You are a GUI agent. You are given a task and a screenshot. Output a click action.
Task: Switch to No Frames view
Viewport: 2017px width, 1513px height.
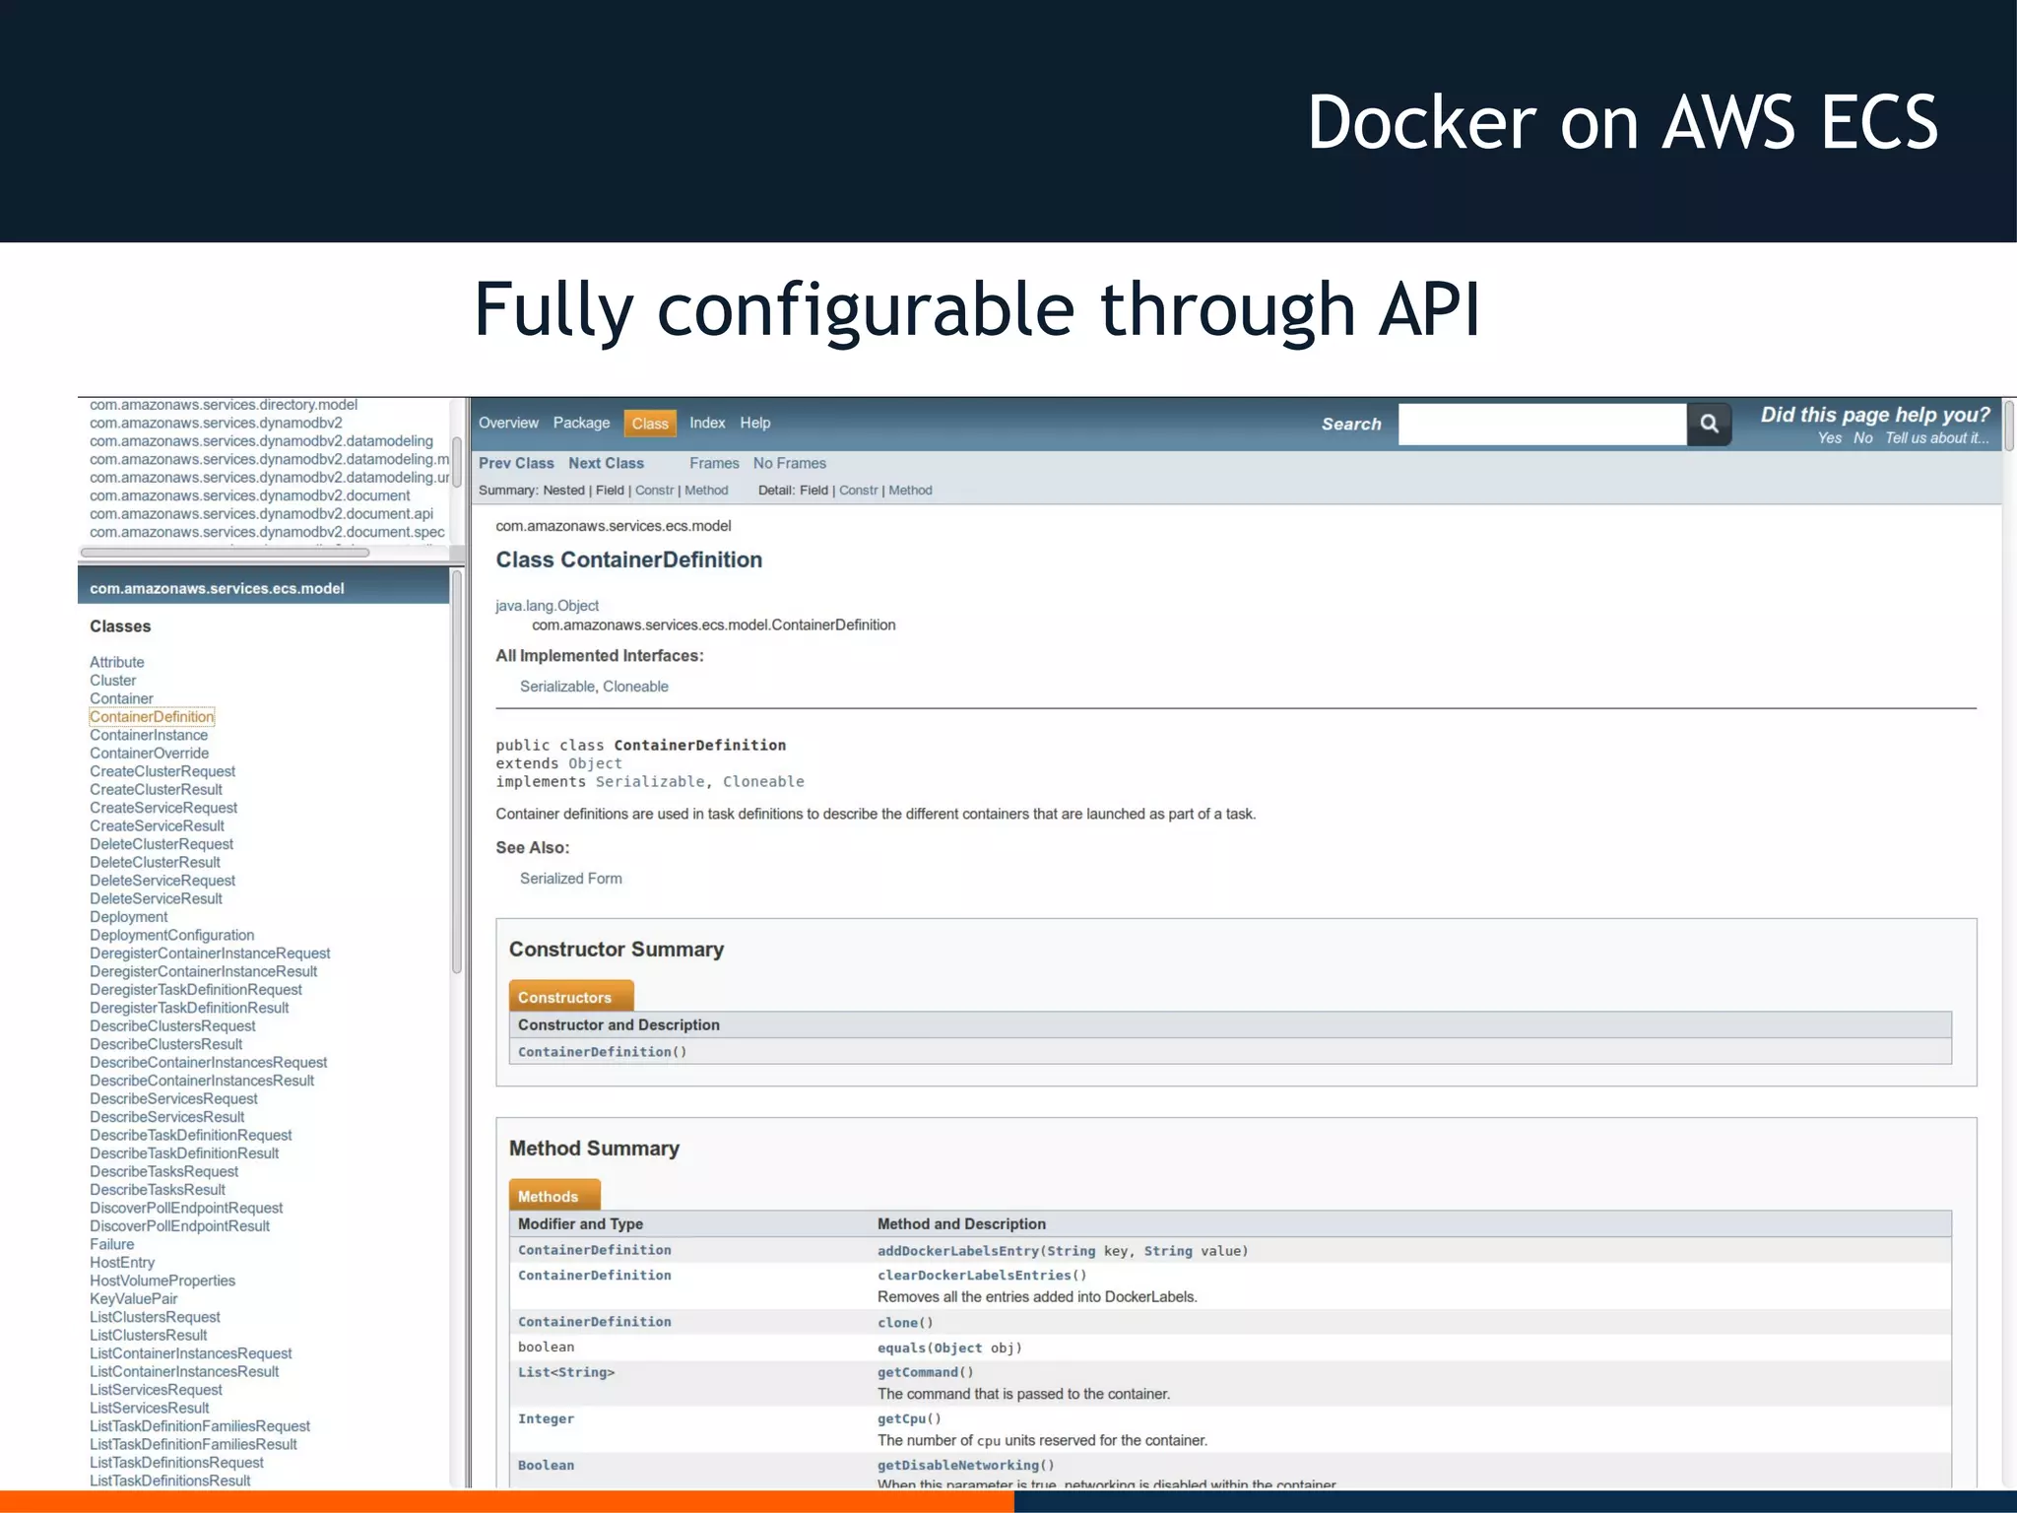pyautogui.click(x=790, y=463)
